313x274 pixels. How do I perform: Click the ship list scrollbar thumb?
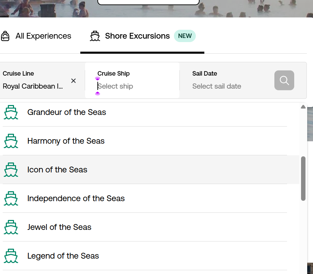point(303,178)
